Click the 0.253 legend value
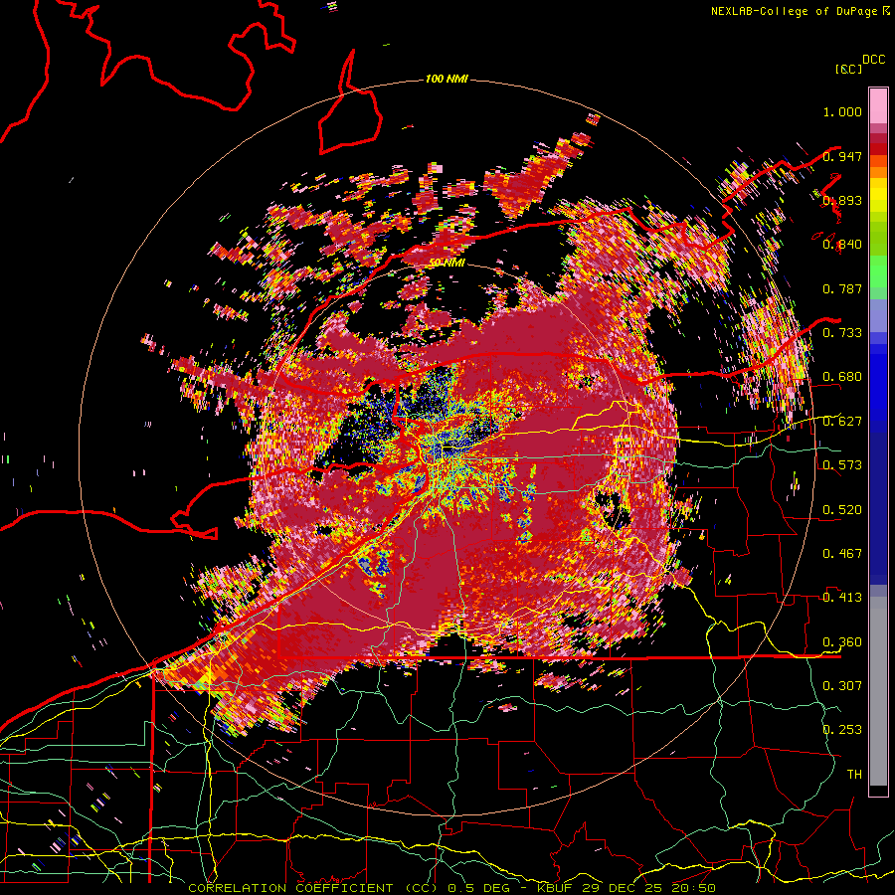The height and width of the screenshot is (895, 895). click(x=842, y=730)
